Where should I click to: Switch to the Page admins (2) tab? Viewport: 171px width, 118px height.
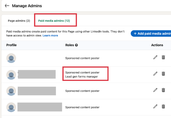click(x=19, y=21)
